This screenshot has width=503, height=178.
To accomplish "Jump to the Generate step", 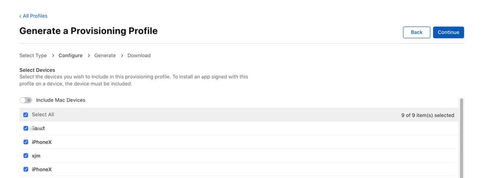I will pos(105,55).
